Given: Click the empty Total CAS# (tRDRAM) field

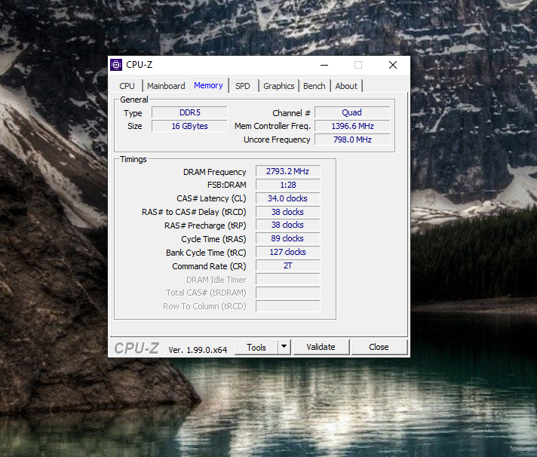Looking at the screenshot, I should click(287, 293).
